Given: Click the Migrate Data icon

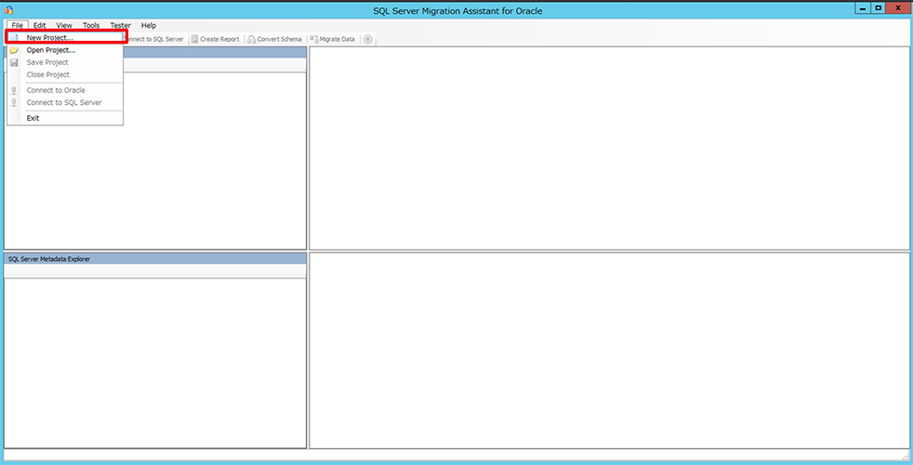Looking at the screenshot, I should (x=314, y=39).
